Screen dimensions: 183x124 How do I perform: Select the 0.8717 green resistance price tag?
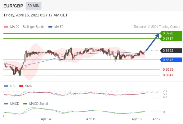click(x=171, y=38)
